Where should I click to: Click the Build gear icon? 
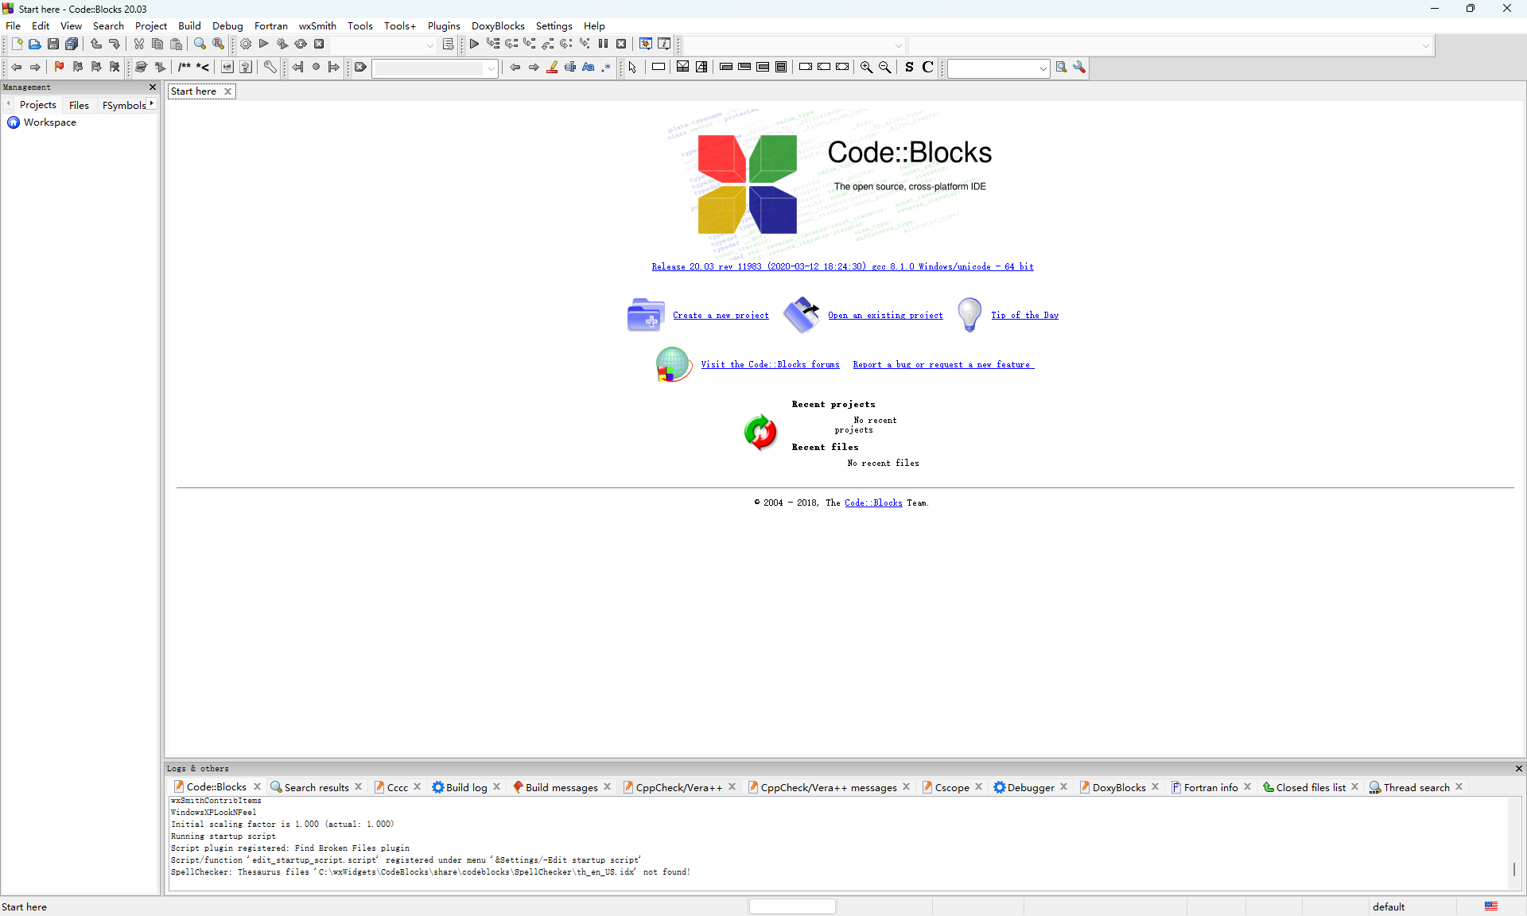(246, 45)
